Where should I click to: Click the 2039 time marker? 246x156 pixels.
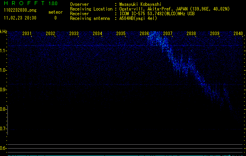[x=215, y=34]
